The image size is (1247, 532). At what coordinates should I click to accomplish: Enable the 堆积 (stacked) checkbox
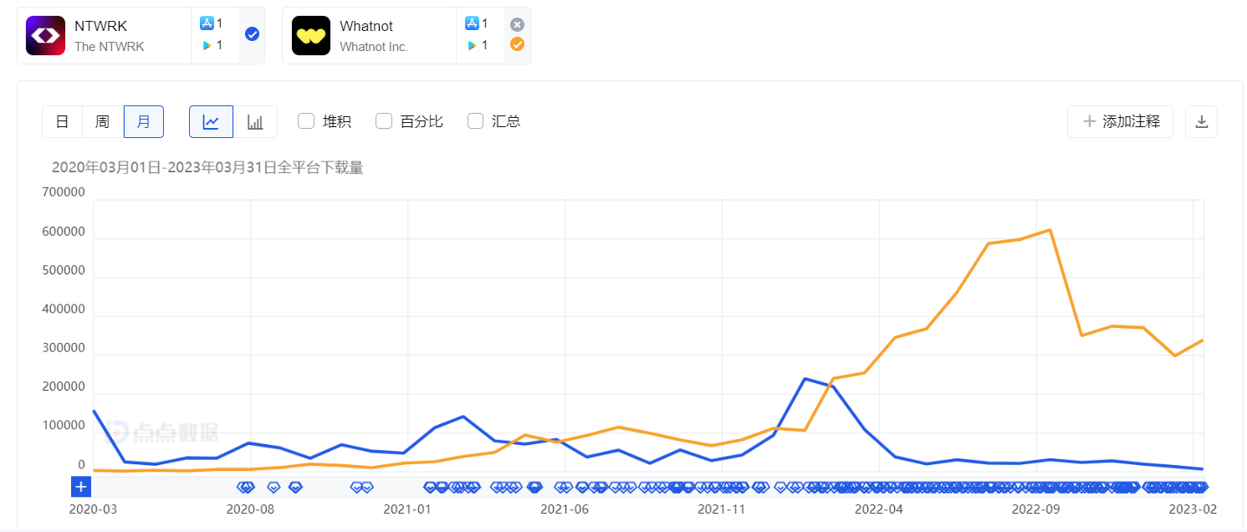tap(306, 120)
